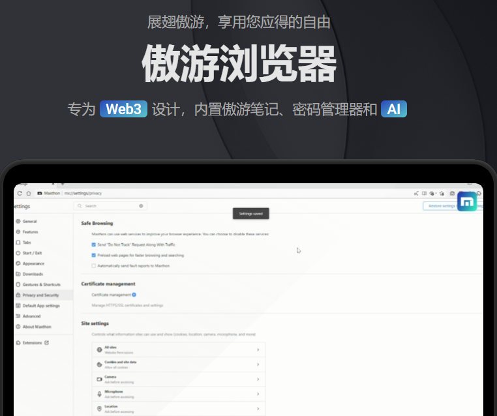Click the camera icon on Camera row
The height and width of the screenshot is (416, 497).
(99, 379)
